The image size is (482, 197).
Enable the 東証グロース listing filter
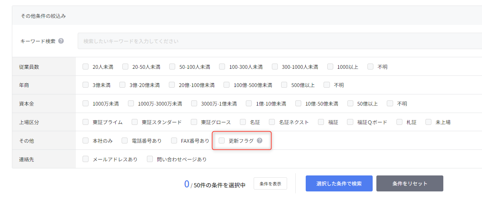tap(194, 122)
